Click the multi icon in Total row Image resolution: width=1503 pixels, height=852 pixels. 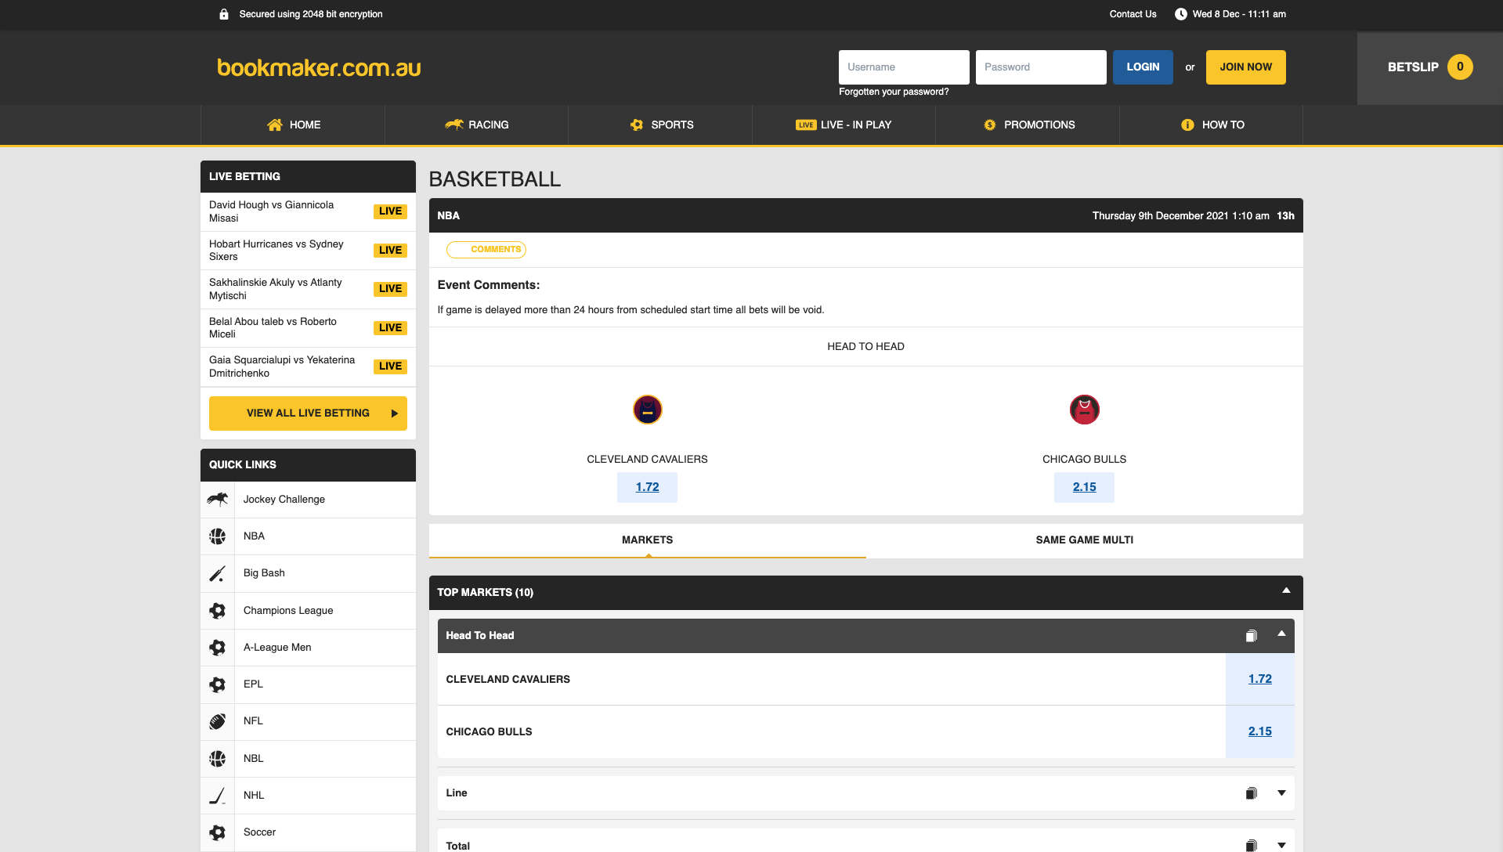click(x=1252, y=846)
